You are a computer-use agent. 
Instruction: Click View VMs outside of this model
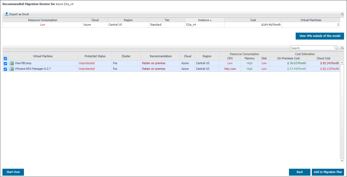pyautogui.click(x=320, y=36)
